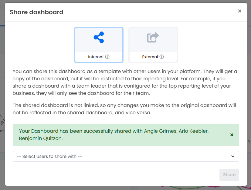Click the Share dashboard title text
Screen dimensions: 251x190
pyautogui.click(x=36, y=12)
